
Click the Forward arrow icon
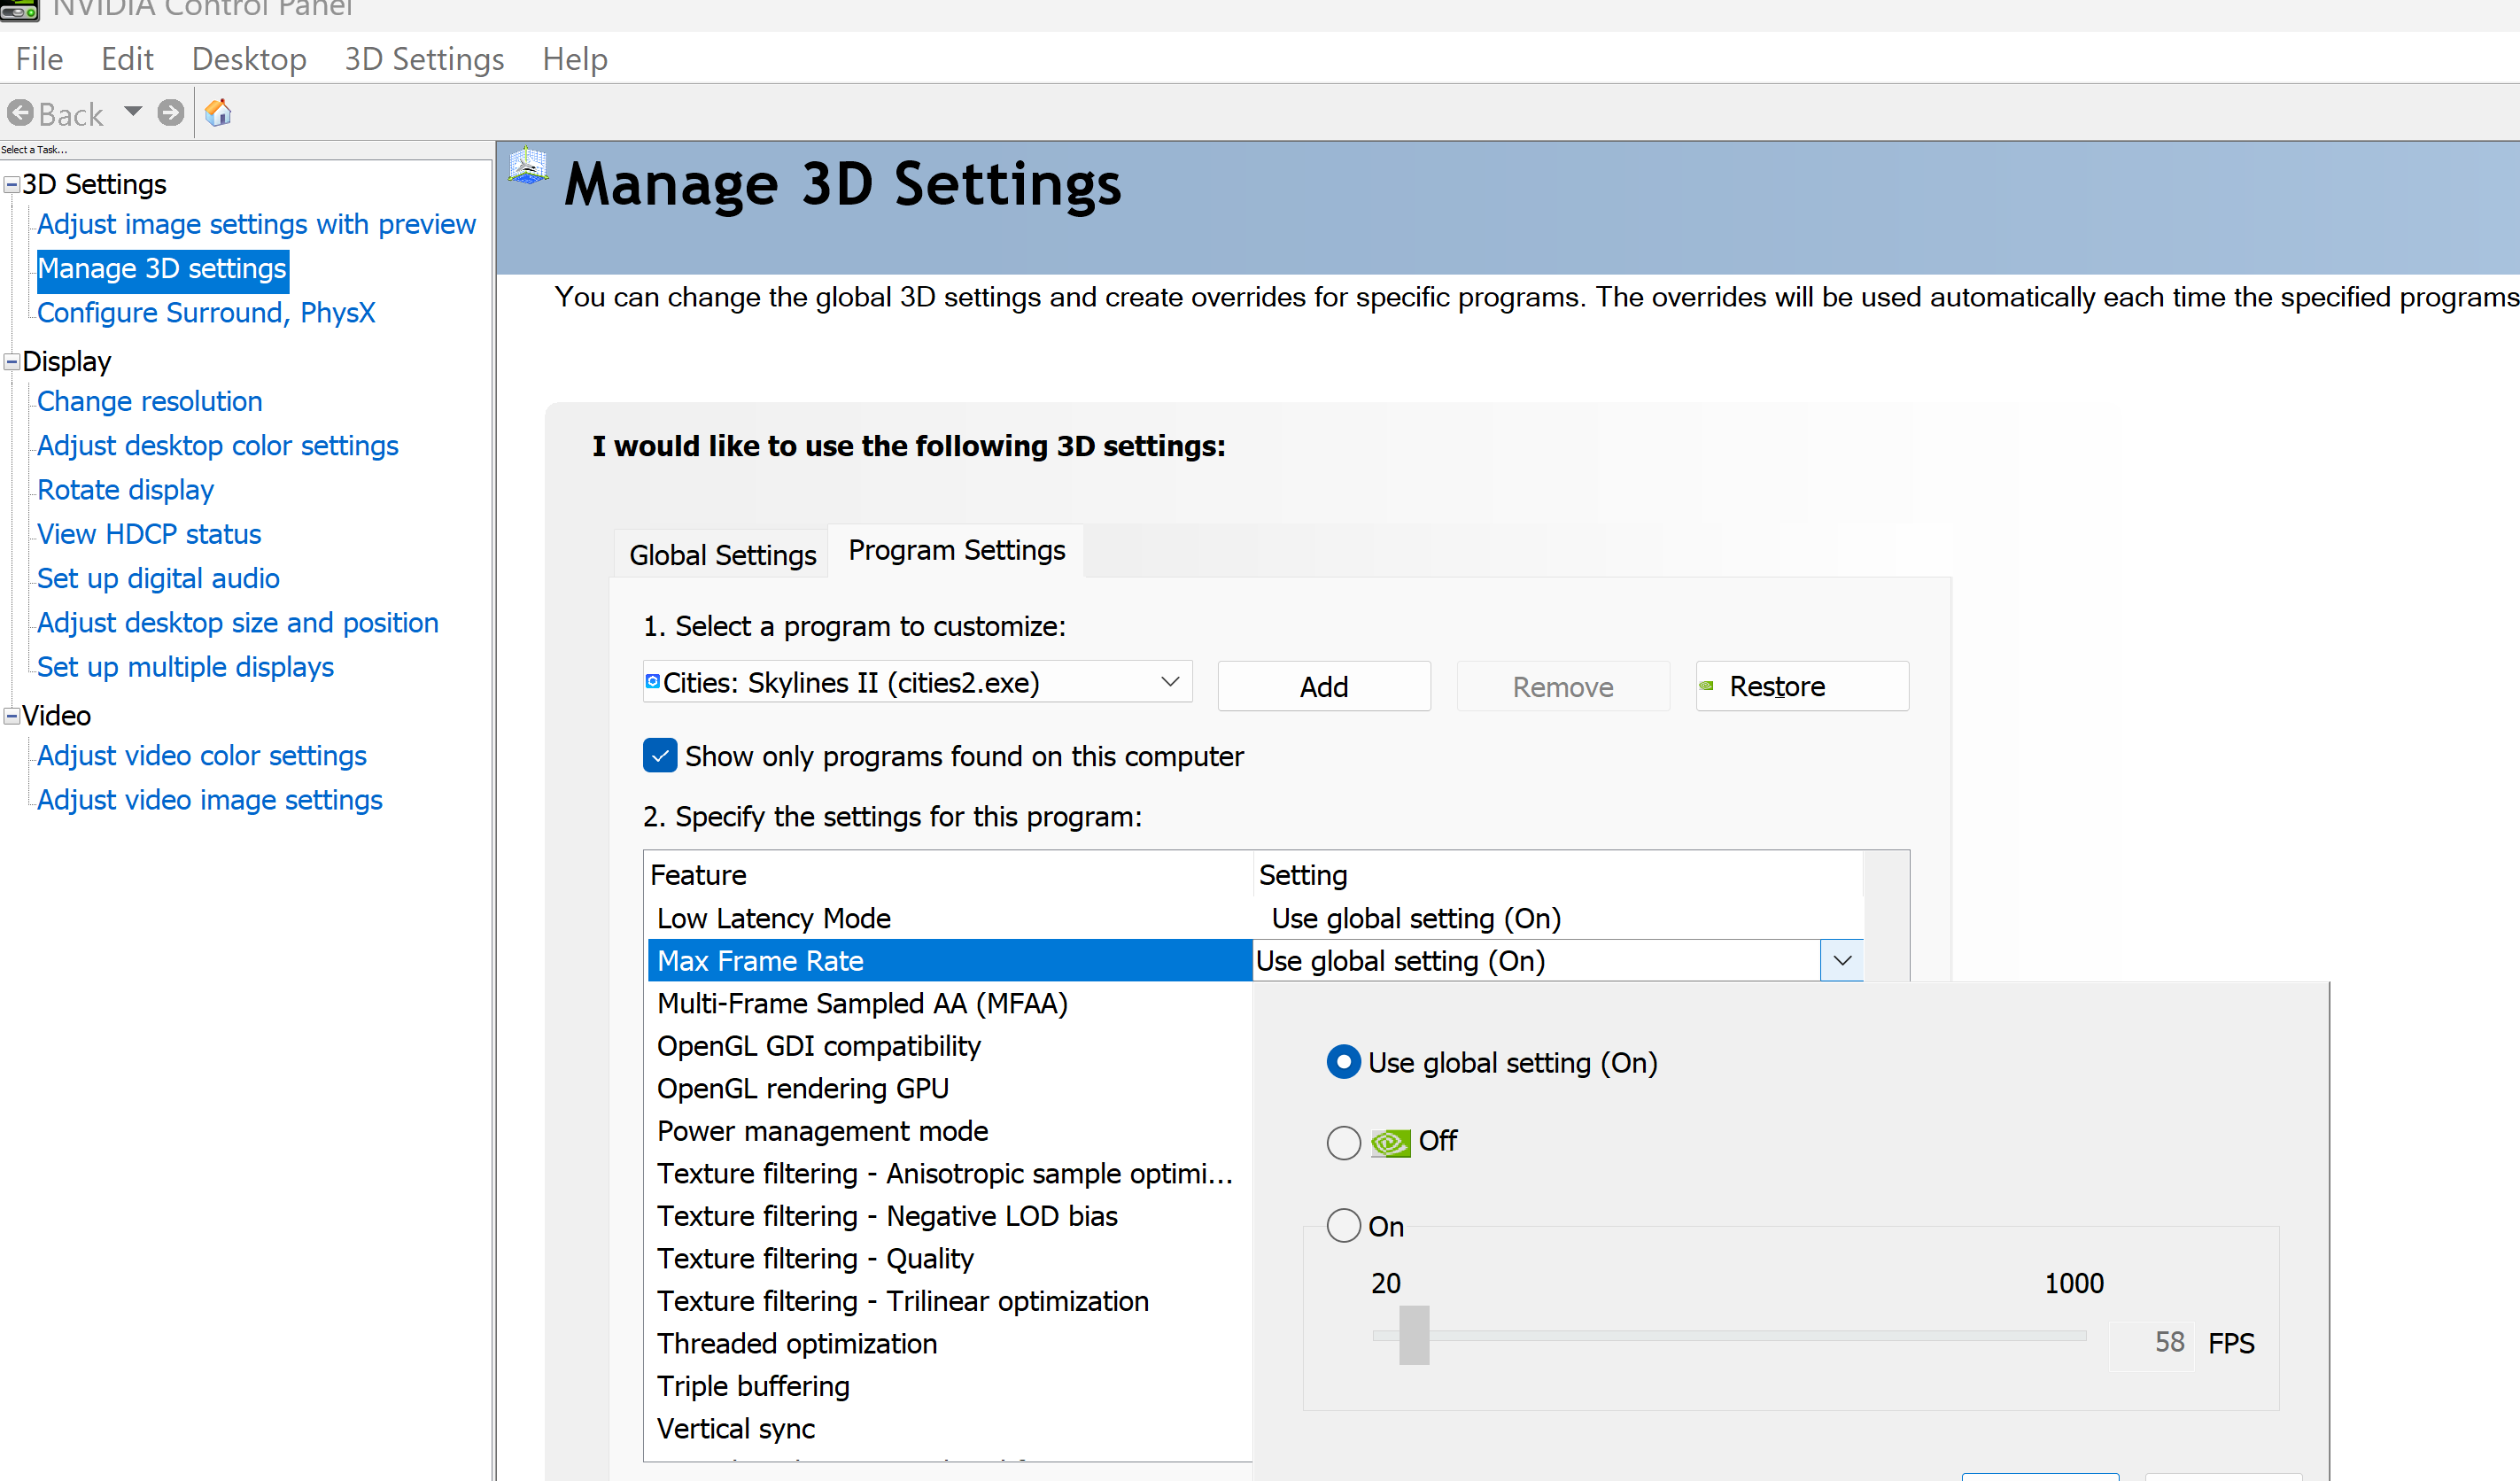pos(171,113)
